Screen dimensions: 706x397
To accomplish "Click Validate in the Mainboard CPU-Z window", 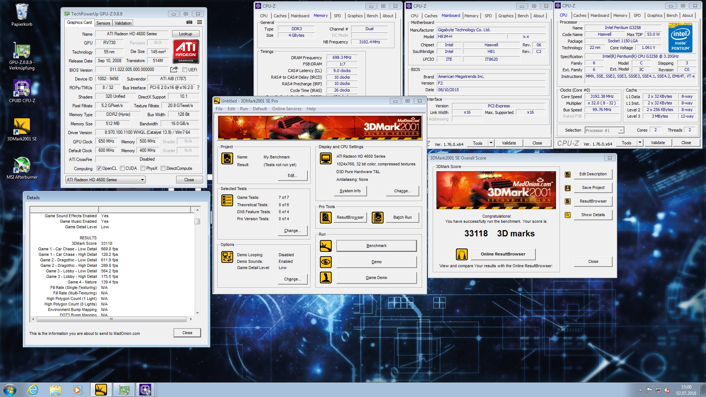I will (x=509, y=143).
